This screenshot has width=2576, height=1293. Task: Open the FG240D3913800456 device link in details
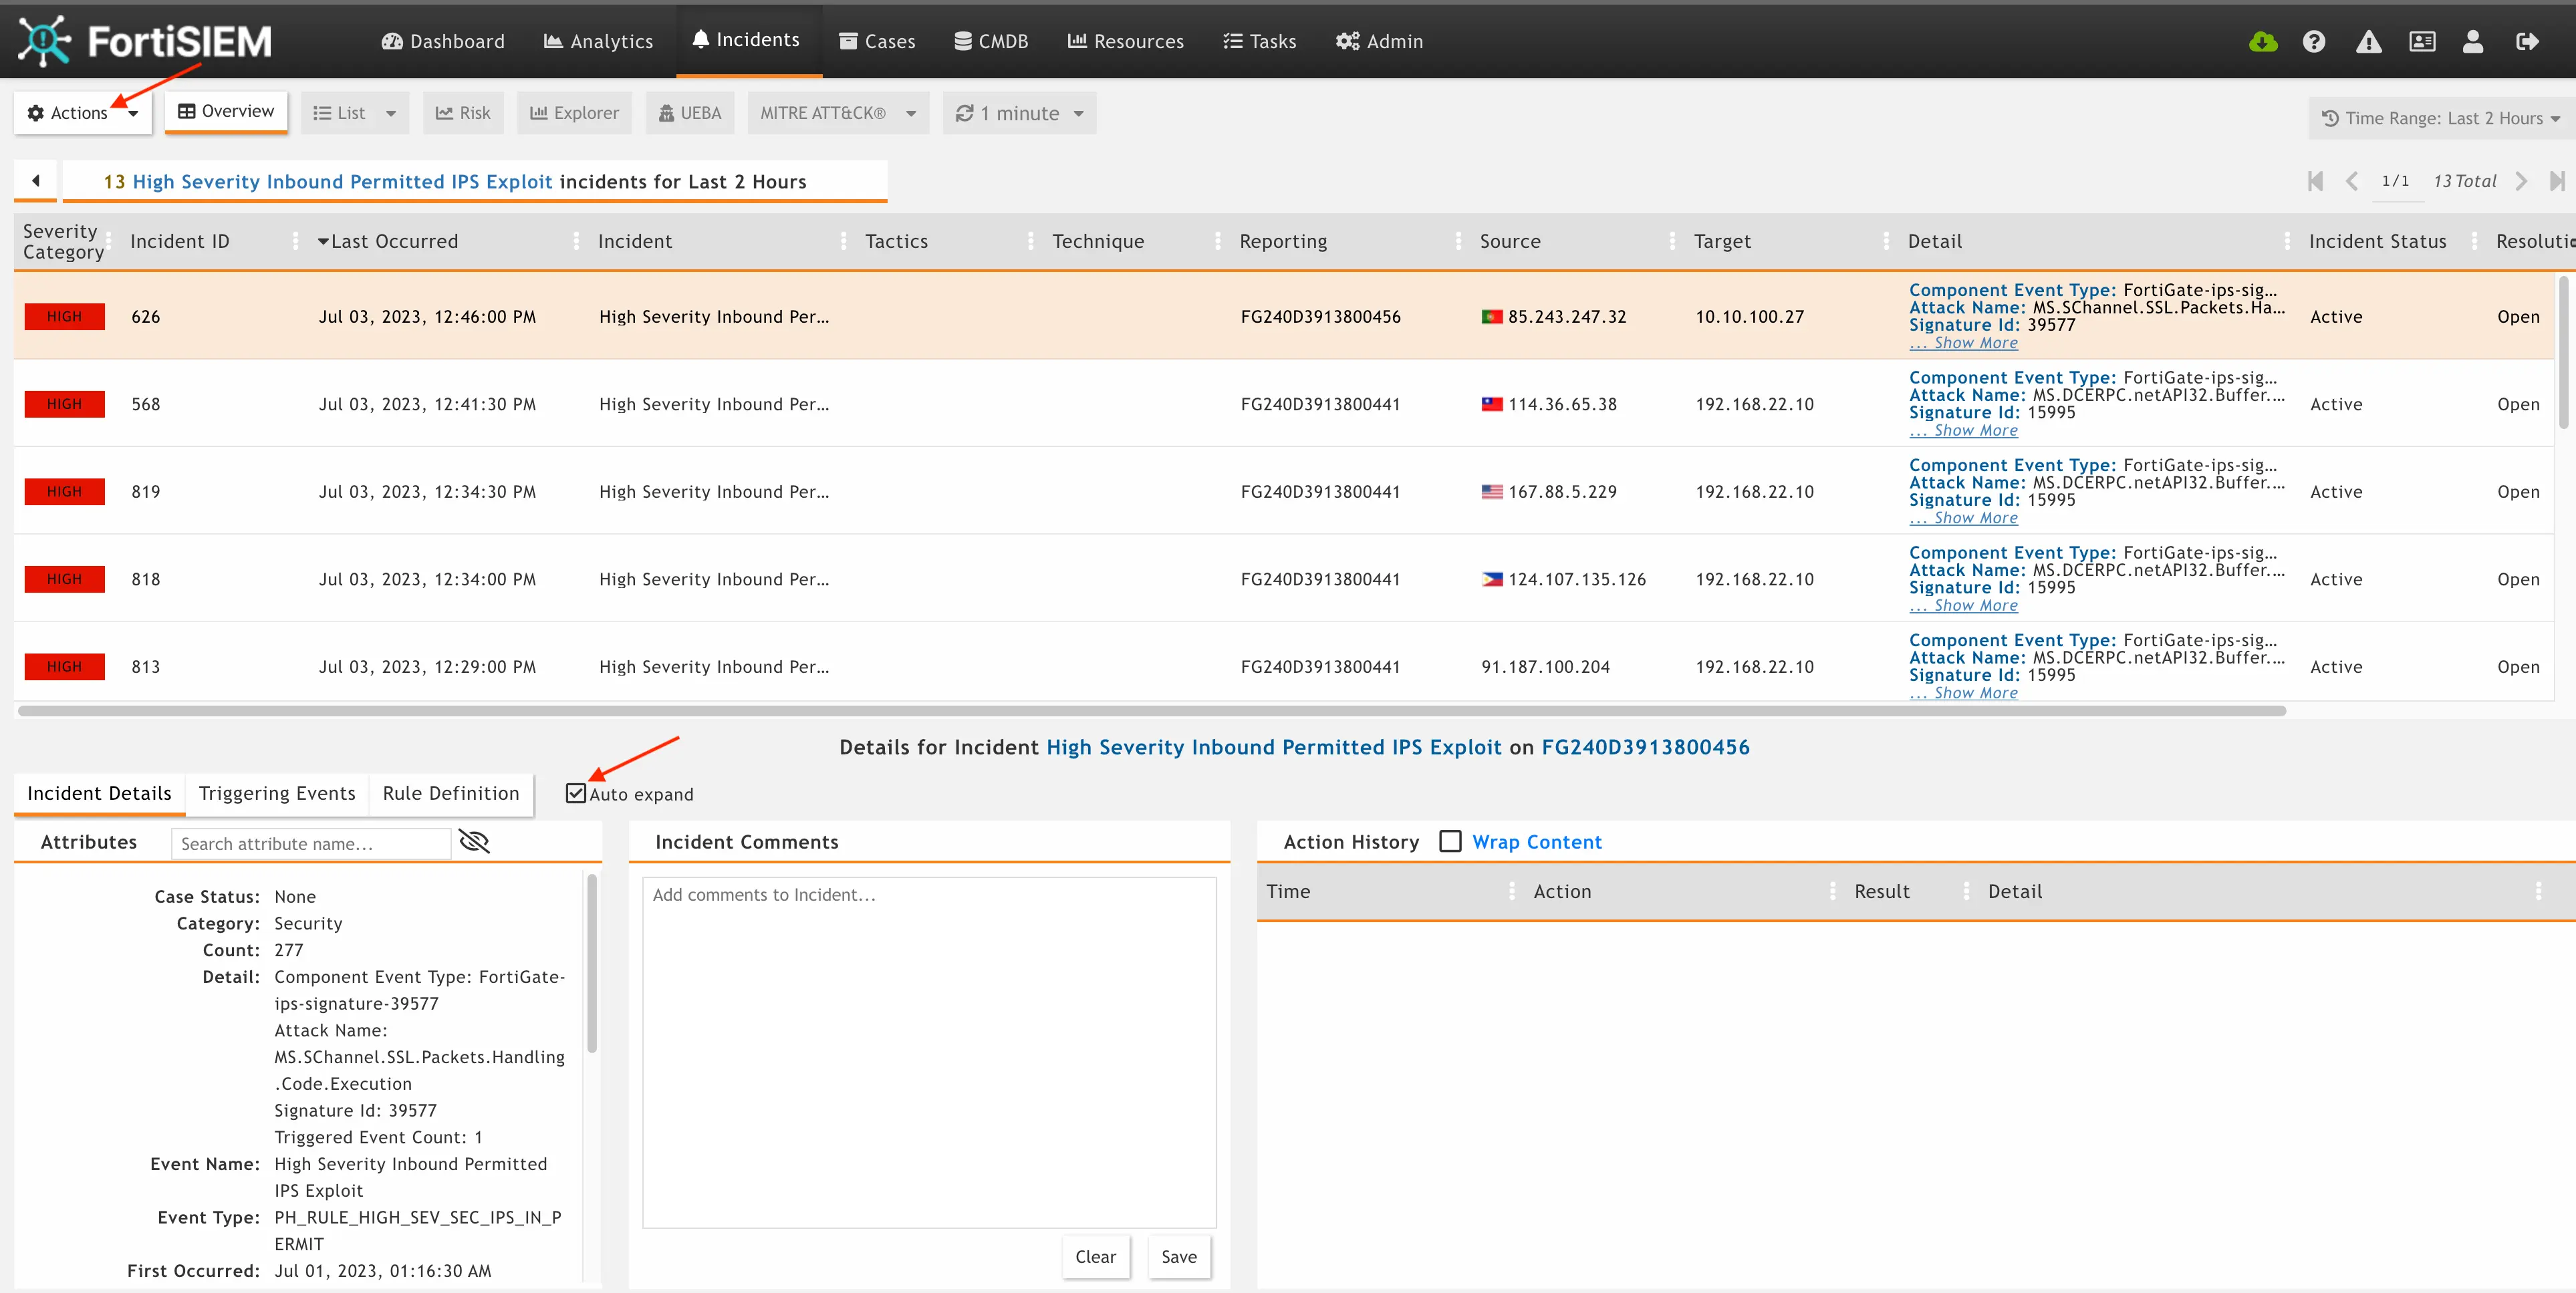coord(1645,747)
